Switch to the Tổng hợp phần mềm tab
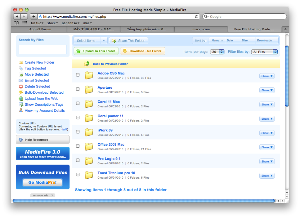This screenshot has width=300, height=218. pyautogui.click(x=147, y=29)
